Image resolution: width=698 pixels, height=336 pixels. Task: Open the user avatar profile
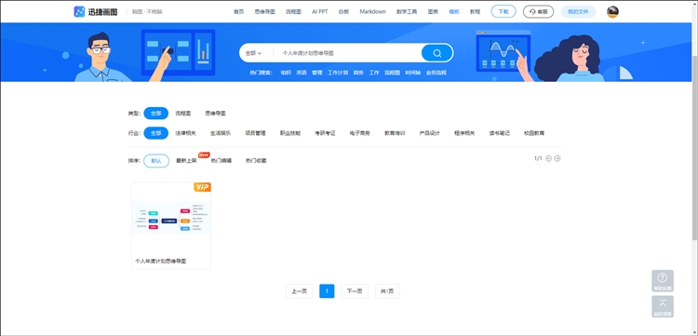point(612,12)
